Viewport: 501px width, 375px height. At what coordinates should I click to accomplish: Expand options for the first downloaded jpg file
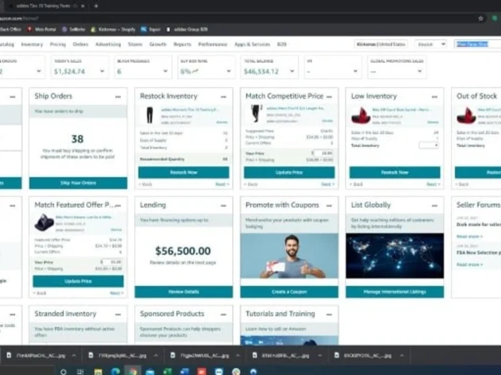[x=74, y=355]
